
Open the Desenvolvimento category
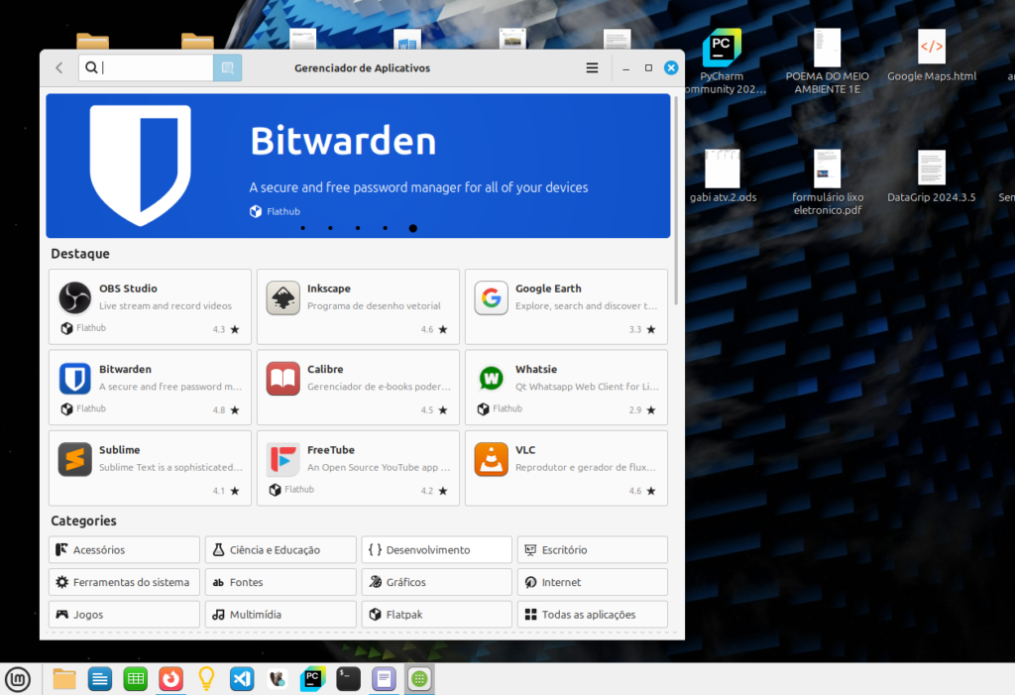[436, 550]
